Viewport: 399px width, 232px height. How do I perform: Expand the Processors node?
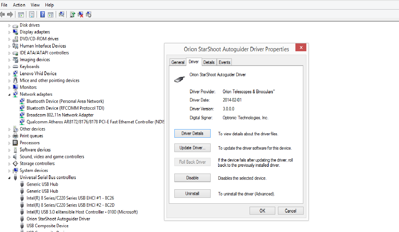pyautogui.click(x=10, y=143)
